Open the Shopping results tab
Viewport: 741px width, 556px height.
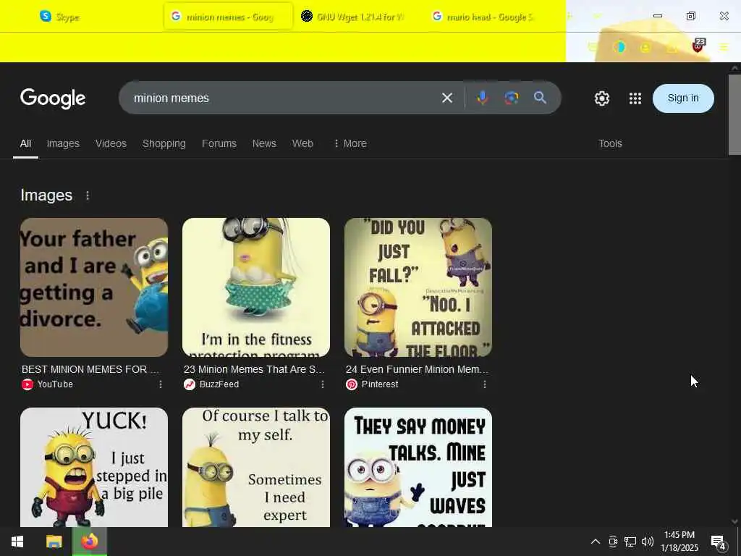[164, 144]
